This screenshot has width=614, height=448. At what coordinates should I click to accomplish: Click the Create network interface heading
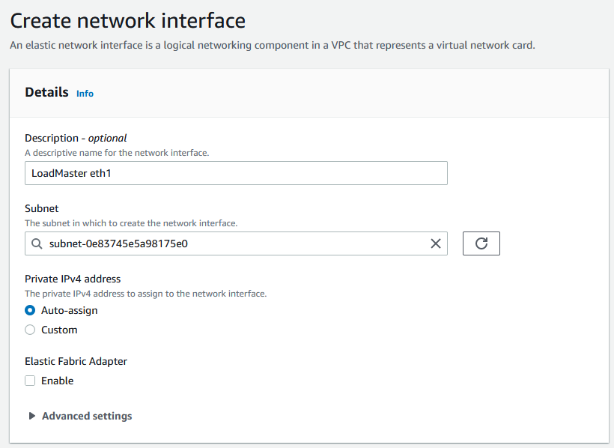(x=127, y=21)
